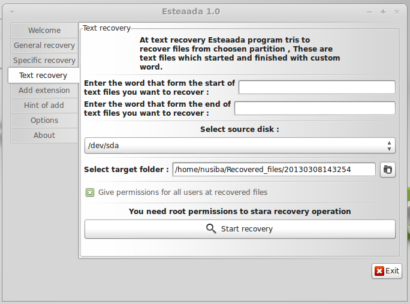Viewport: 410px width, 304px height.
Task: Open the General recovery tab
Action: (44, 46)
